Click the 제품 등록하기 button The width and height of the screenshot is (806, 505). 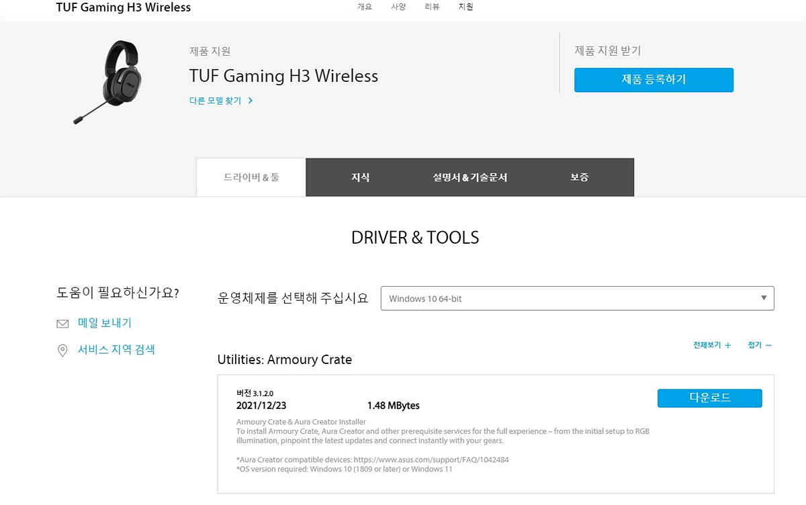[x=654, y=79]
